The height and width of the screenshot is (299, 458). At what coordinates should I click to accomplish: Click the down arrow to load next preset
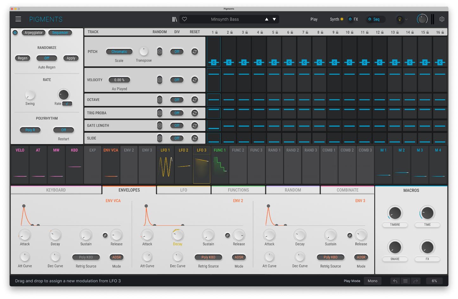pos(274,19)
